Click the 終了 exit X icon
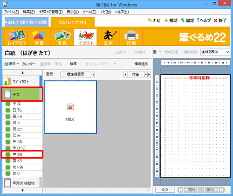 (215, 21)
